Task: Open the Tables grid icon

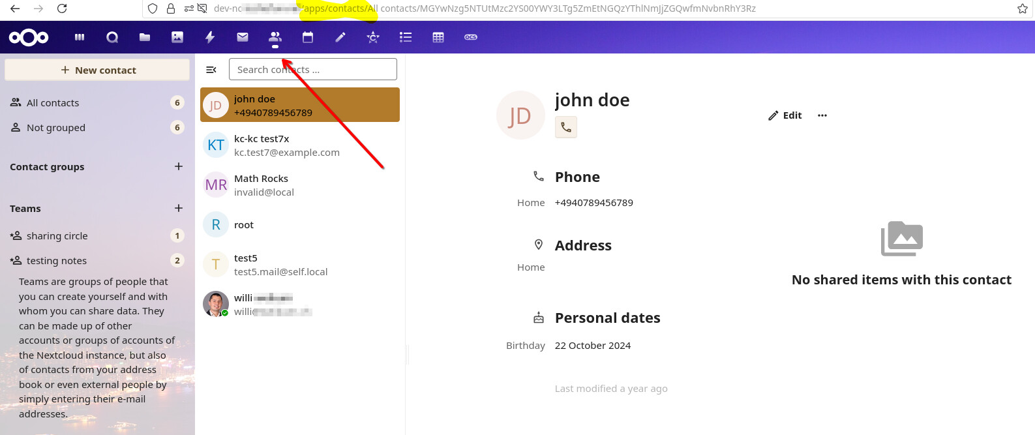Action: [x=438, y=37]
